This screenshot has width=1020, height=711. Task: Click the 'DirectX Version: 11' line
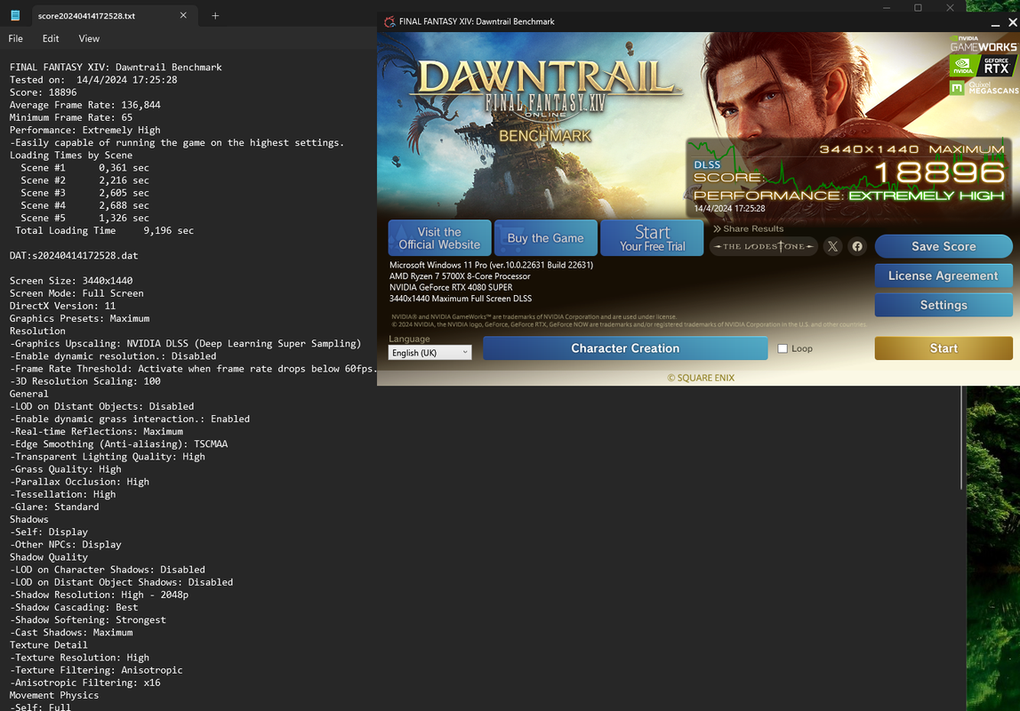62,306
